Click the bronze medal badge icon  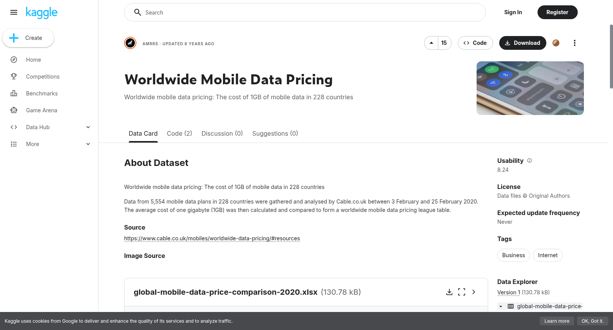tap(556, 43)
